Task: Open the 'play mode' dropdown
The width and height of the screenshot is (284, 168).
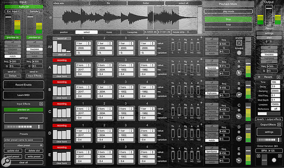Action: pyautogui.click(x=228, y=11)
